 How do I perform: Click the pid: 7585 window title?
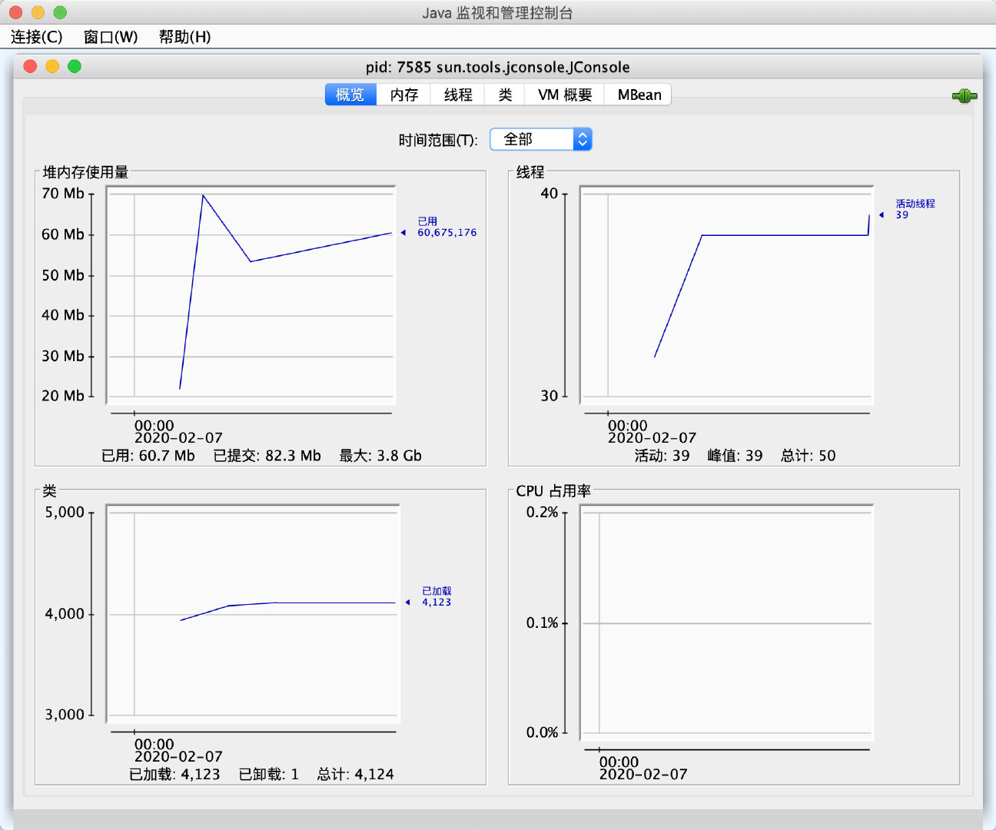[498, 67]
